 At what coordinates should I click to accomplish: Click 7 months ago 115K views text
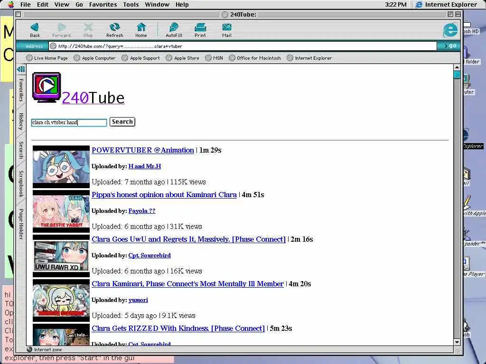click(x=149, y=182)
